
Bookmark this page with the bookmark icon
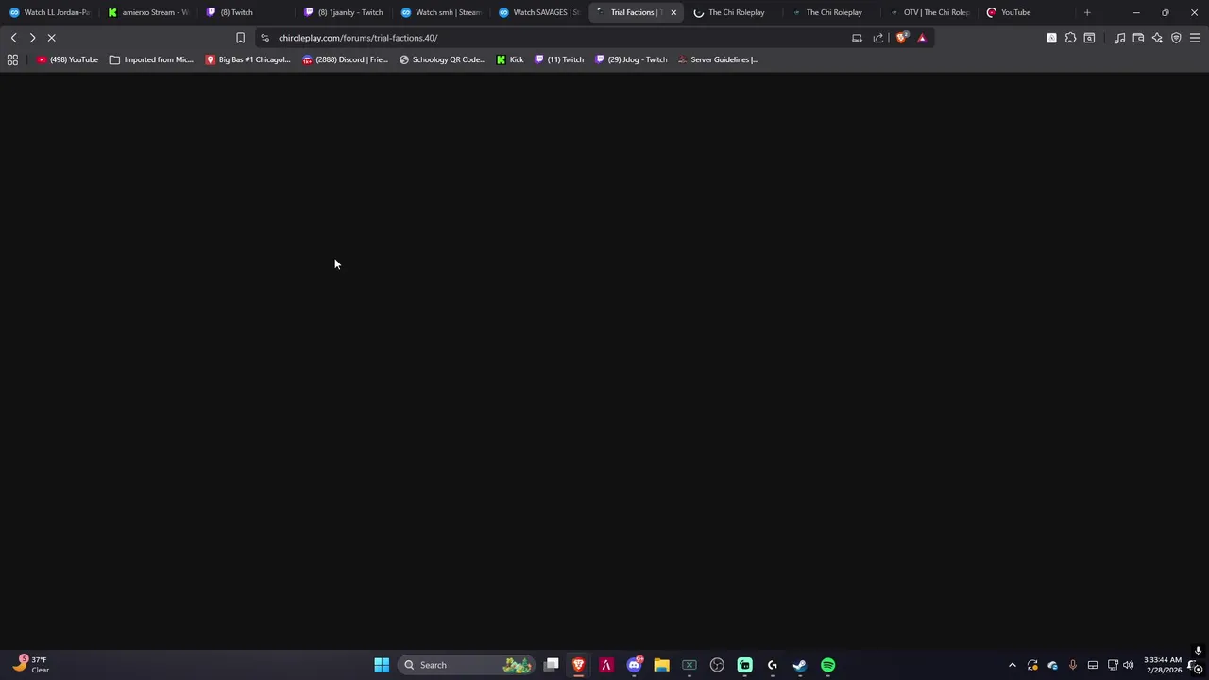(x=240, y=38)
